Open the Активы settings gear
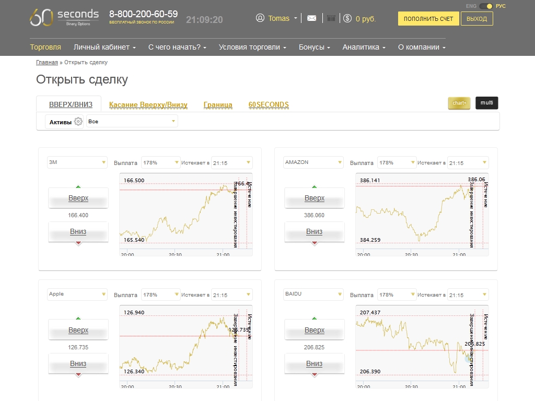Image resolution: width=535 pixels, height=401 pixels. point(78,122)
